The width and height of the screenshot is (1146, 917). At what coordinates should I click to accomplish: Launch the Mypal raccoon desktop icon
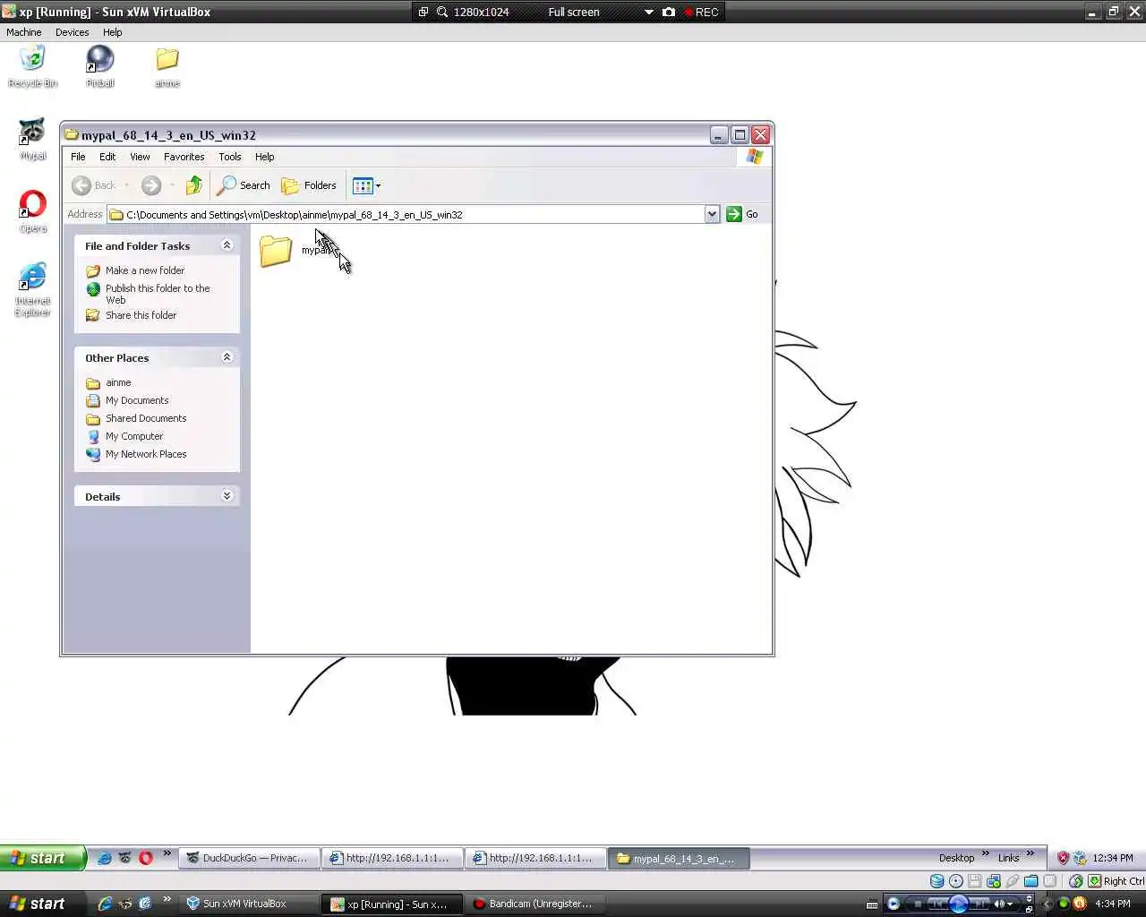click(x=32, y=140)
